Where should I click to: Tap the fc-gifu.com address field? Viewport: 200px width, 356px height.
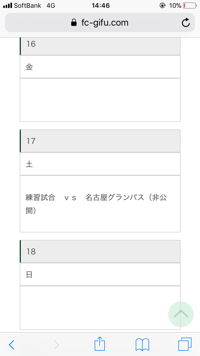[105, 23]
